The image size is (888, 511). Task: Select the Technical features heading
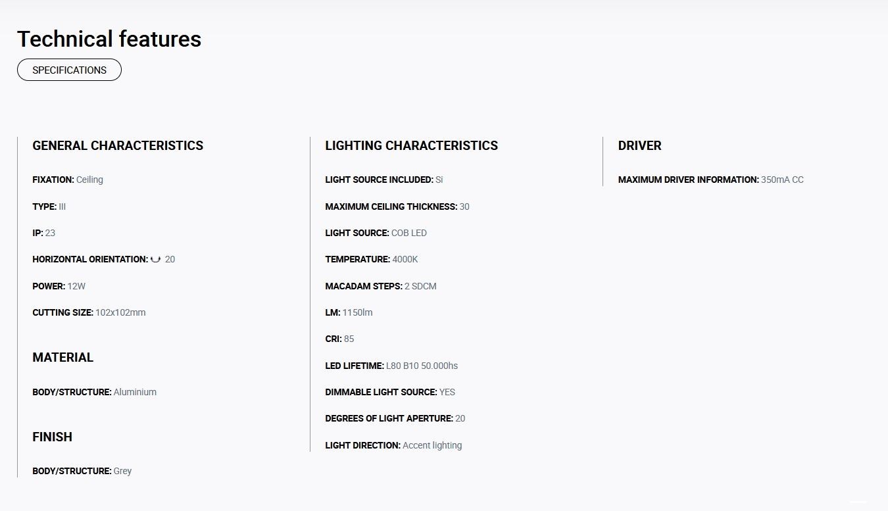(x=109, y=39)
